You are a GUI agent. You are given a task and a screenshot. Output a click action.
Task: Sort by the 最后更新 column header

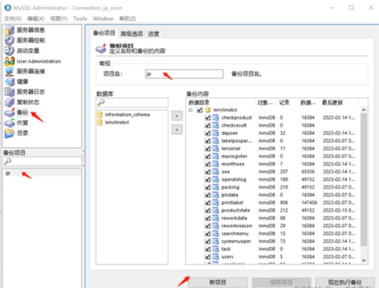coord(338,102)
